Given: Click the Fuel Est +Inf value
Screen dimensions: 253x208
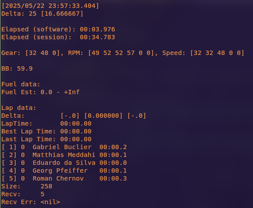Looking at the screenshot, I should (72, 92).
